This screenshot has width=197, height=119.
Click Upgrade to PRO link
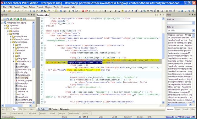180,117
